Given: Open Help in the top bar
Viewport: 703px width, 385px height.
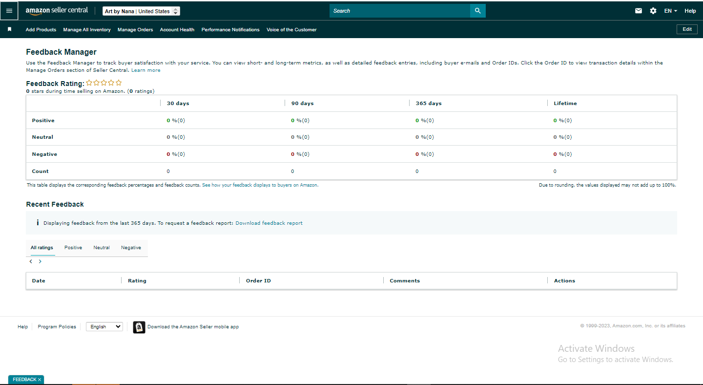Looking at the screenshot, I should click(x=690, y=11).
